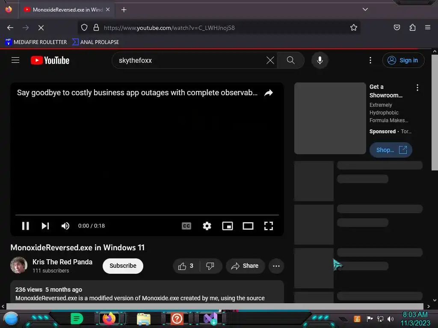Viewport: 438px width, 328px height.
Task: Open the system volume tray icon
Action: [391, 319]
